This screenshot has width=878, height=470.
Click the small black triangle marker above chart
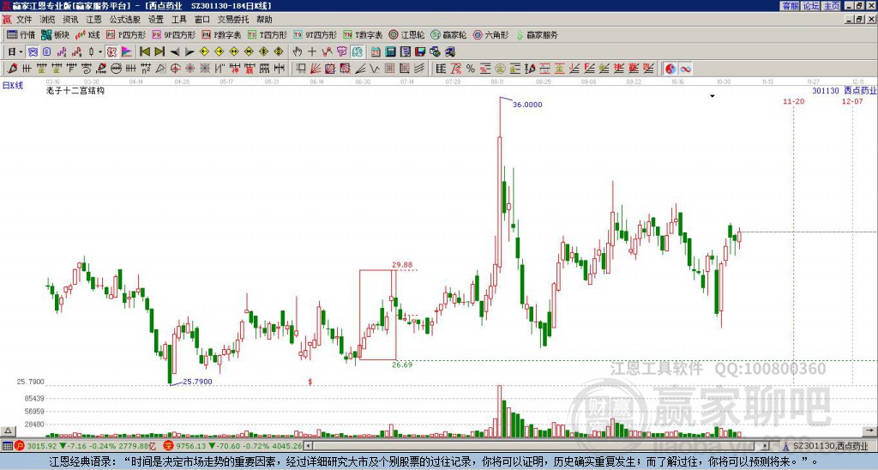(x=713, y=96)
